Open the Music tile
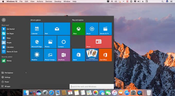Screen dimensions: 175x96 pos(92,29)
